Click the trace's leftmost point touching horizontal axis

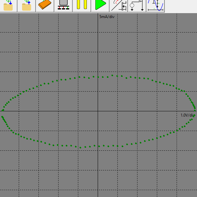[x=3, y=110]
